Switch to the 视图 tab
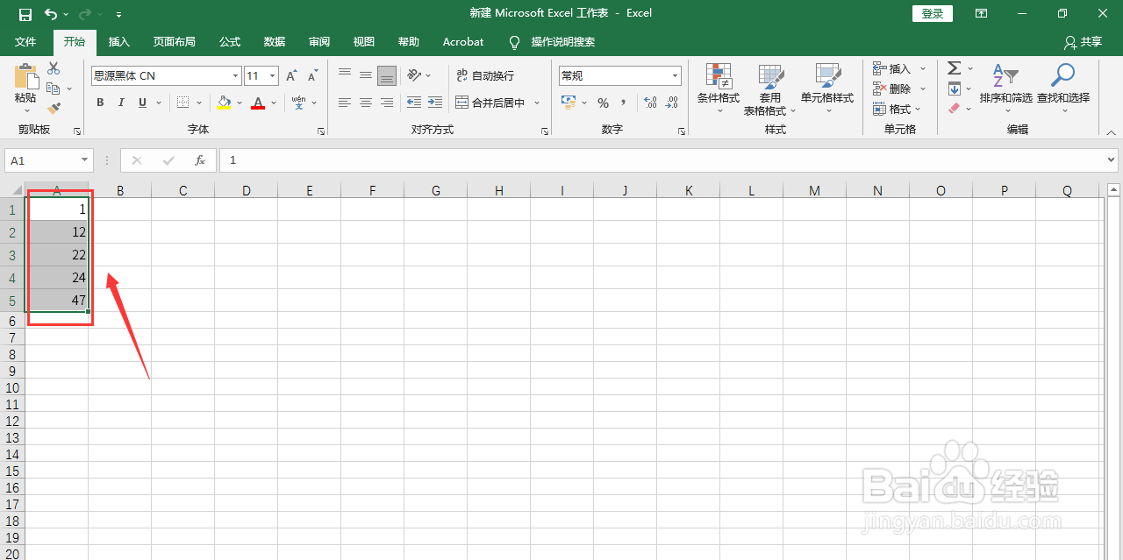 364,42
